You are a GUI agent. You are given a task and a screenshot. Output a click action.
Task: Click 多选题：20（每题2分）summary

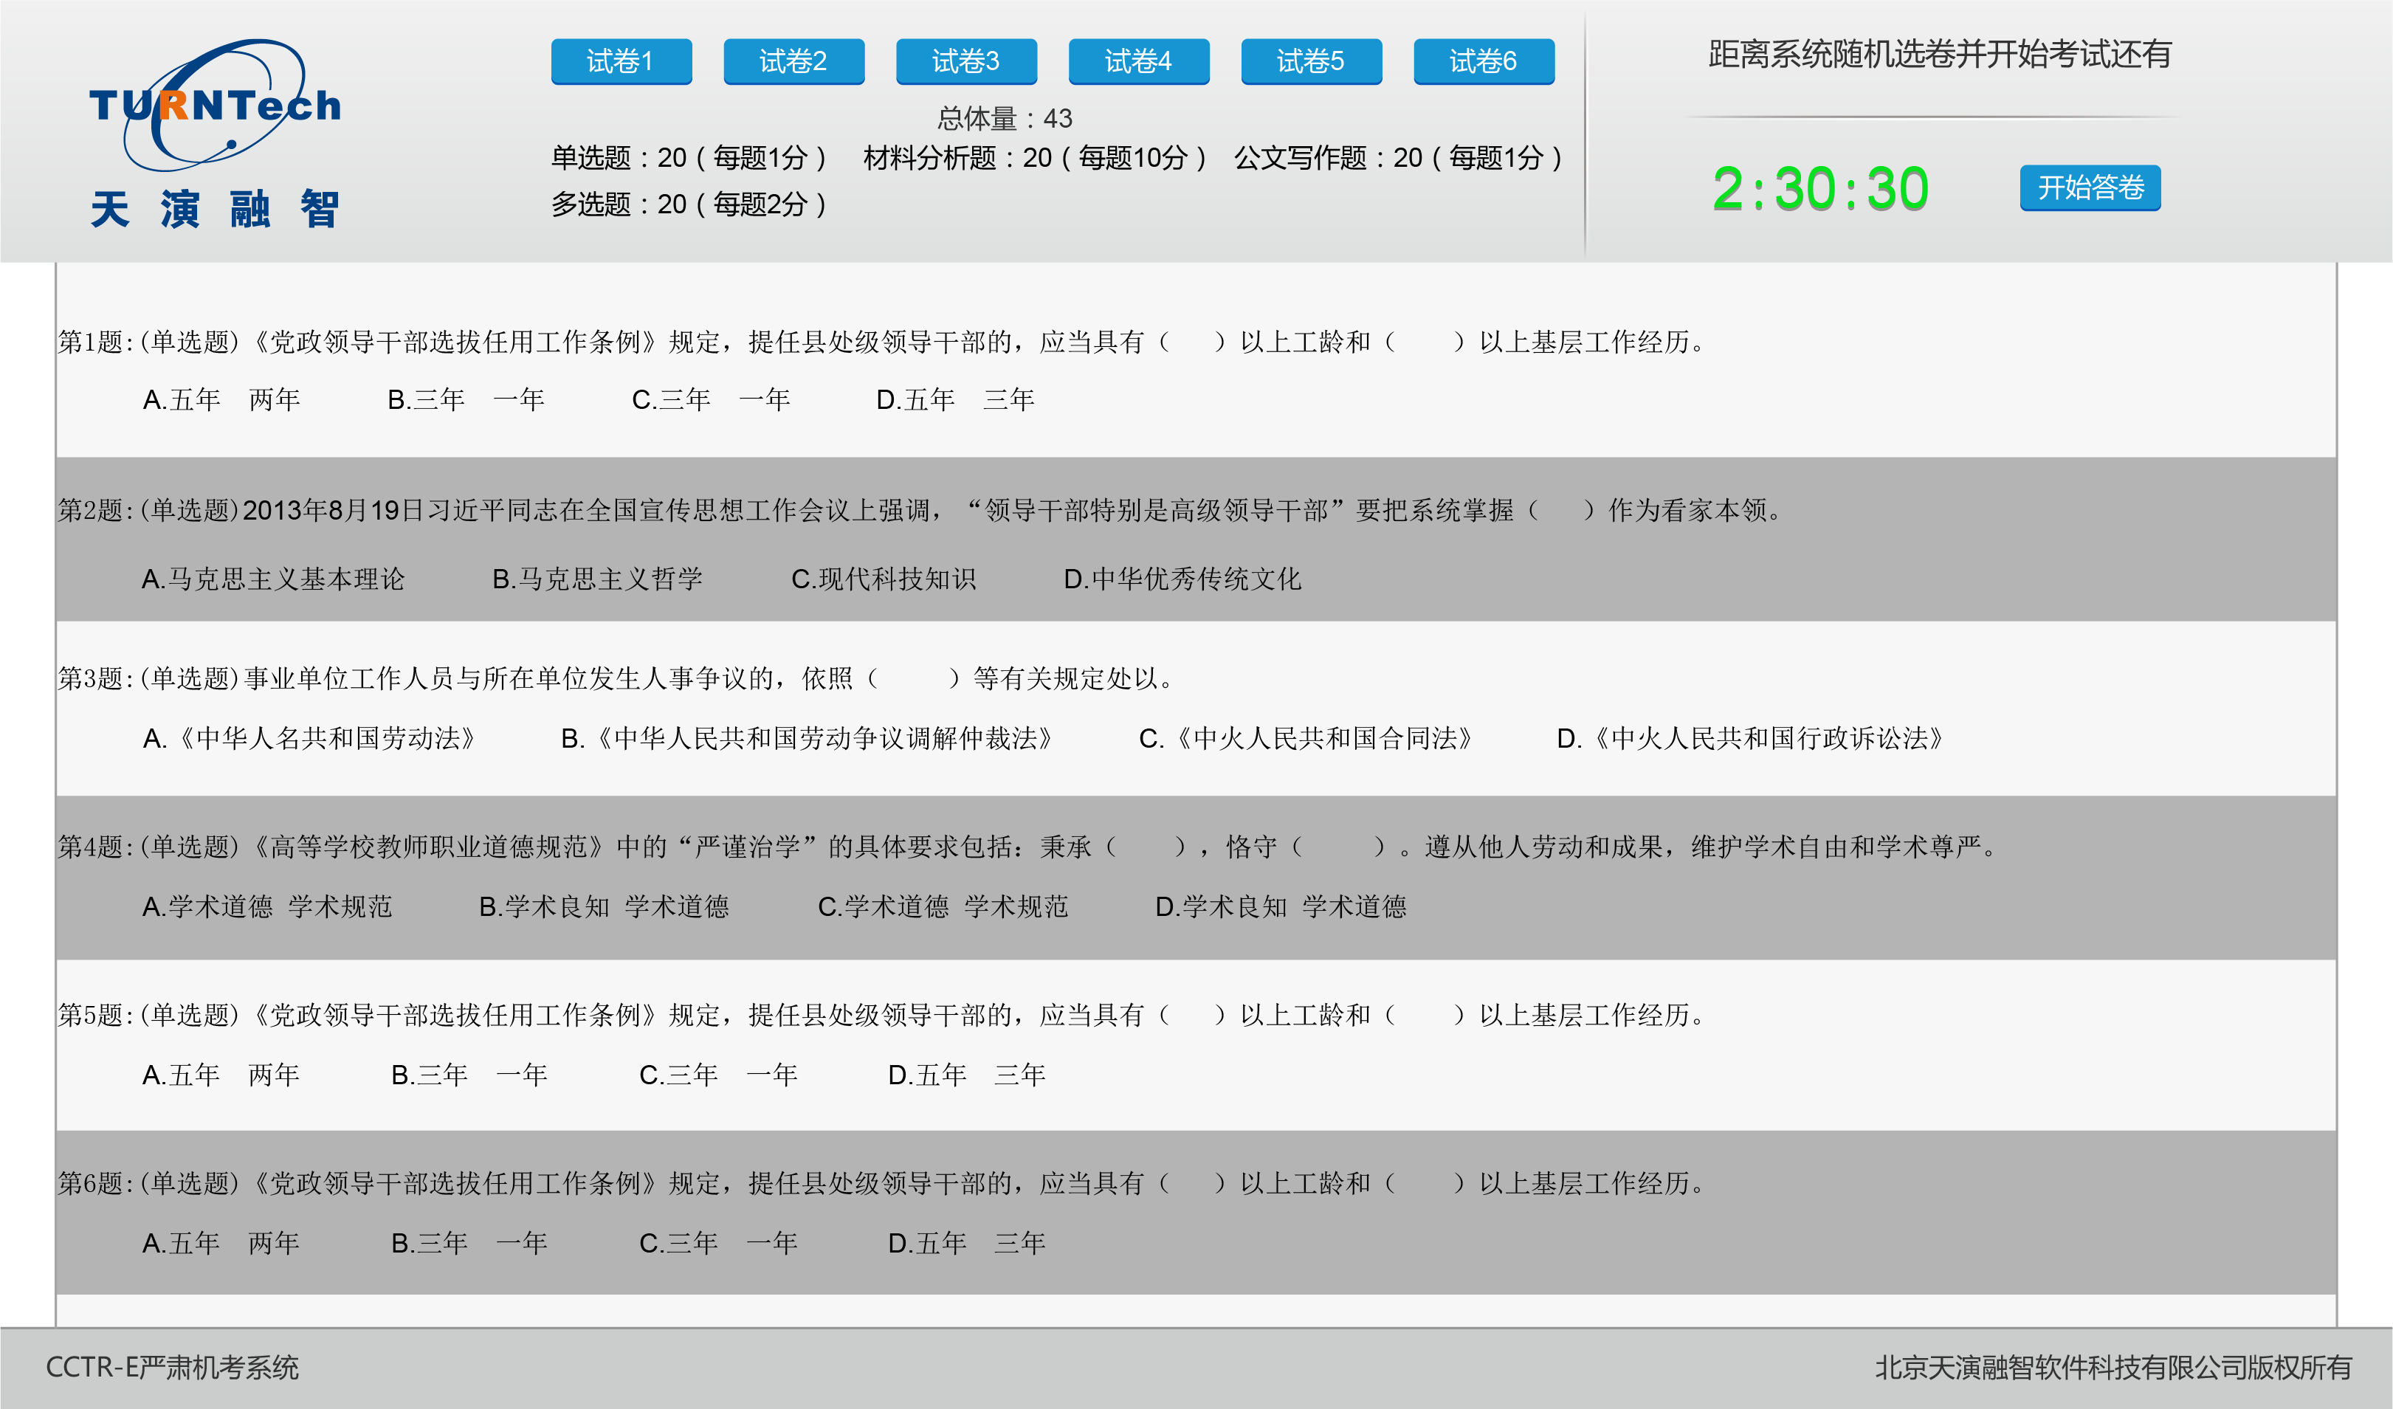[689, 204]
